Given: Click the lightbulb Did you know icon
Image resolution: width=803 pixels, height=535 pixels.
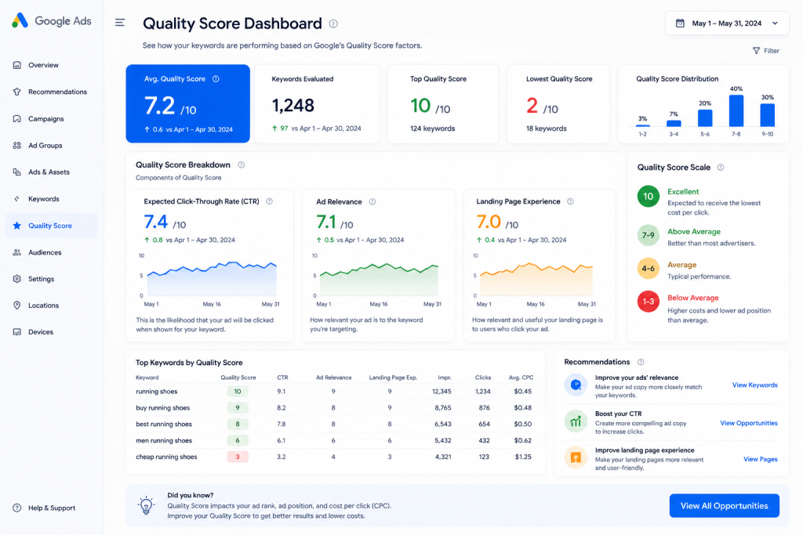Looking at the screenshot, I should (146, 505).
